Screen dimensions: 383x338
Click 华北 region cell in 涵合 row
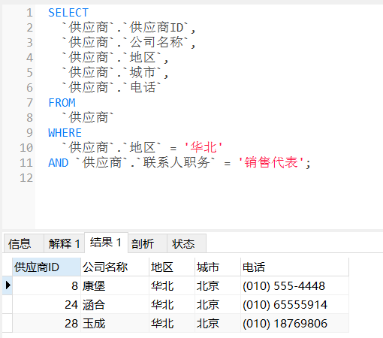(x=172, y=304)
